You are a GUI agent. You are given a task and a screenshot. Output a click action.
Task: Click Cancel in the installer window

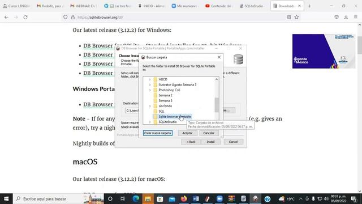(x=233, y=142)
